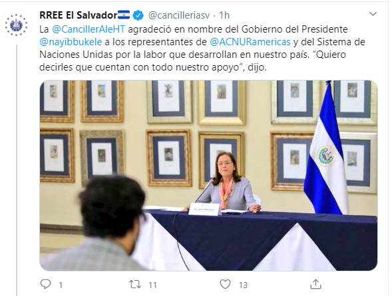Click the reply speech bubble icon

[45, 284]
